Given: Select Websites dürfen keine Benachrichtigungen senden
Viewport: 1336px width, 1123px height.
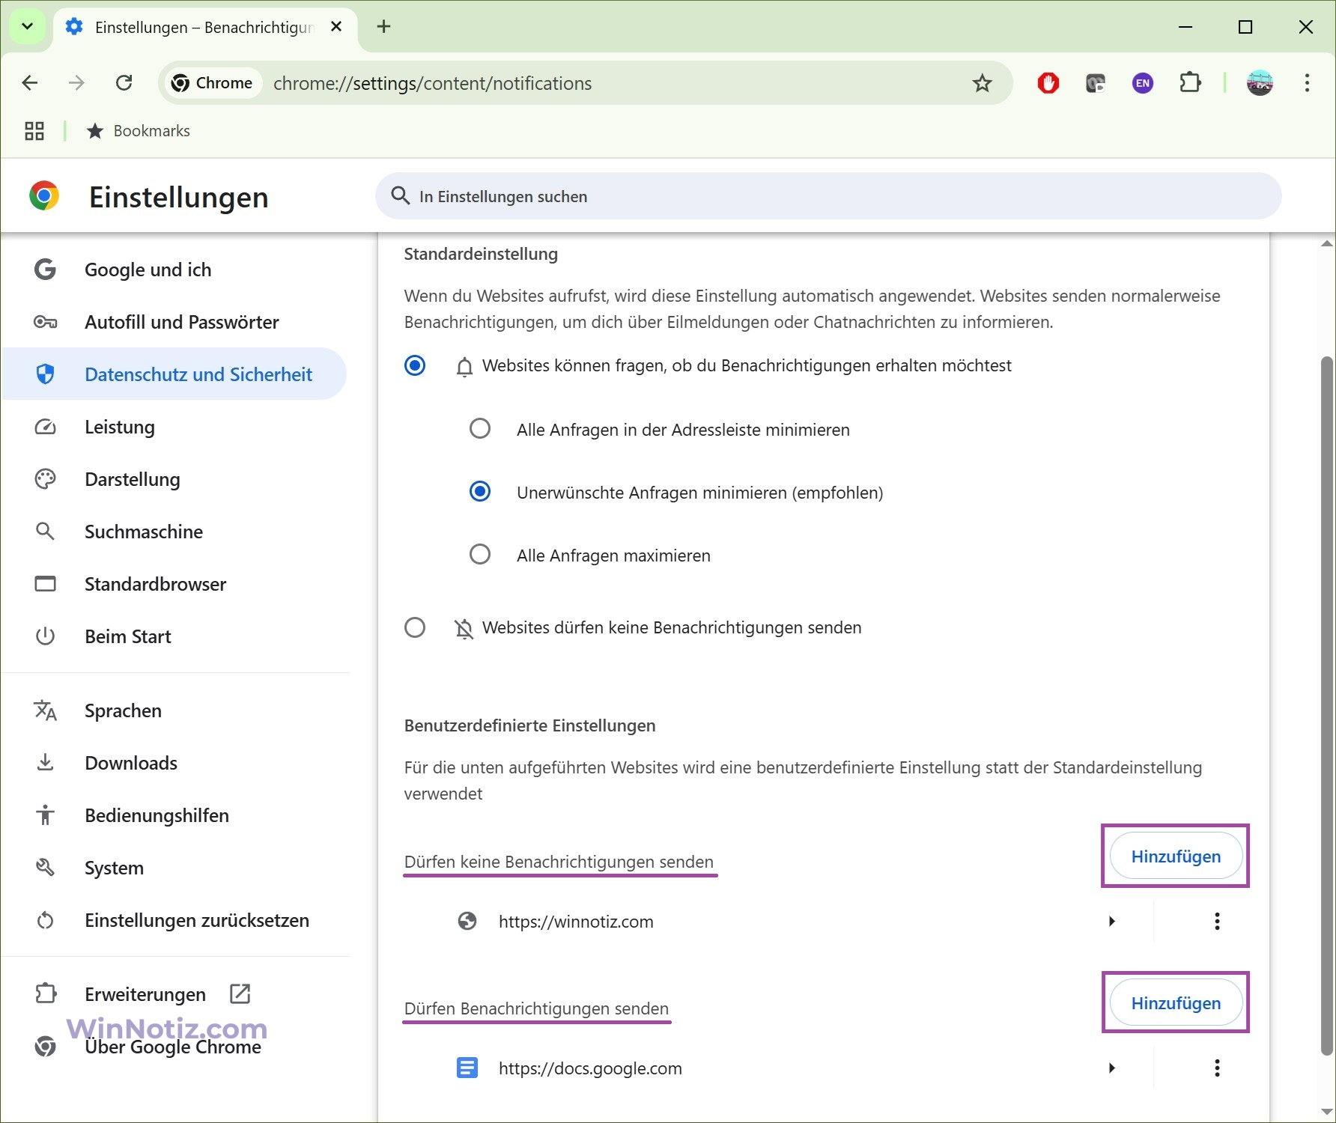Looking at the screenshot, I should 415,627.
